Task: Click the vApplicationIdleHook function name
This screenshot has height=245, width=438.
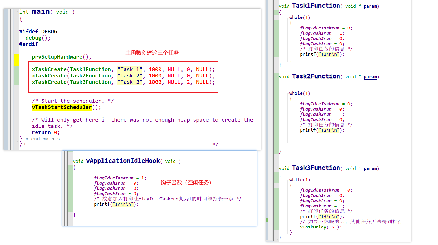Action: coord(123,161)
